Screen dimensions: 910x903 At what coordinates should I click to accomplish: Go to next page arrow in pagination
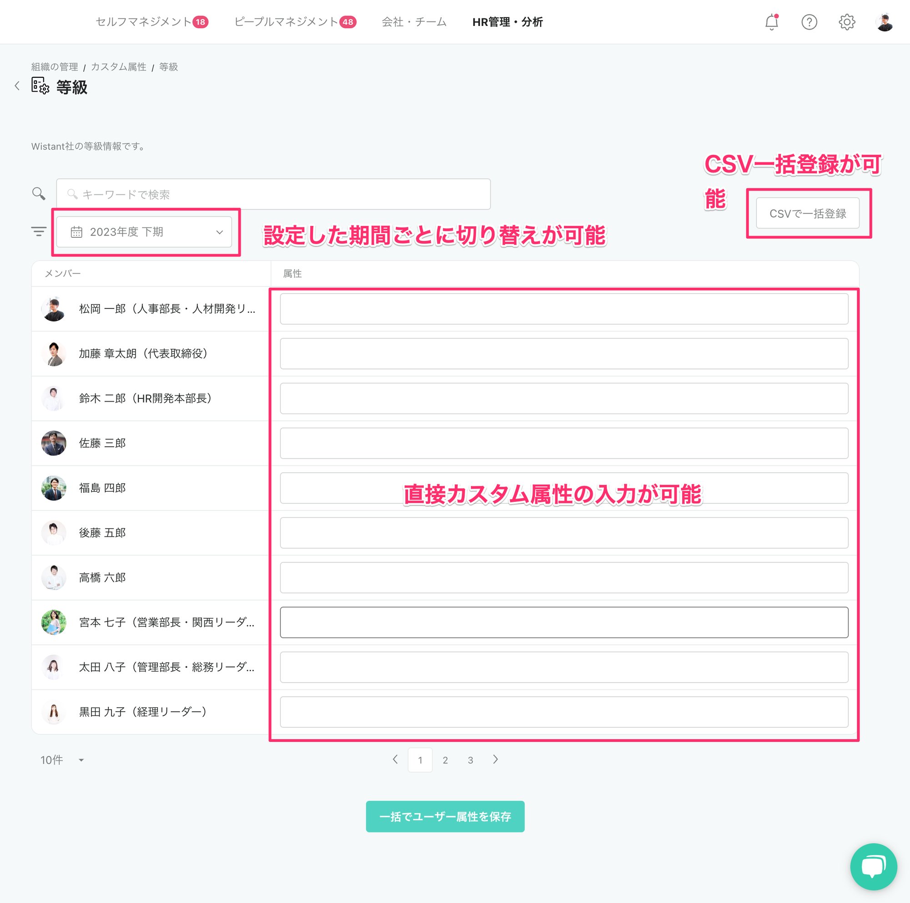(x=495, y=759)
